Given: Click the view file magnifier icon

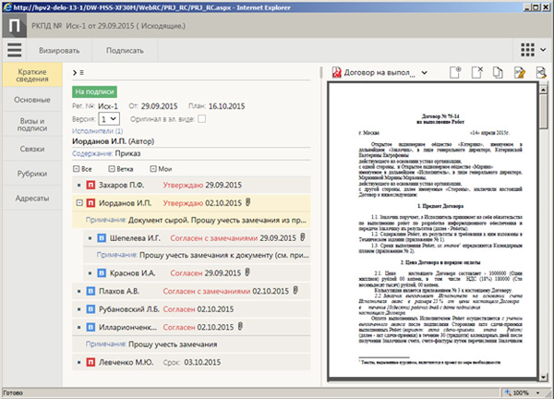Looking at the screenshot, I should [x=541, y=72].
